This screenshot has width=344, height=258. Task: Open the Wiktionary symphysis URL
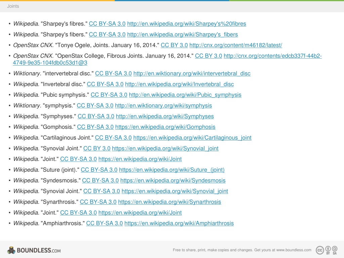pyautogui.click(x=164, y=106)
